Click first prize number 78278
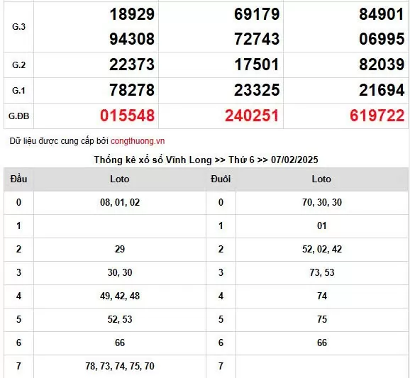410x378 pixels. [x=132, y=90]
